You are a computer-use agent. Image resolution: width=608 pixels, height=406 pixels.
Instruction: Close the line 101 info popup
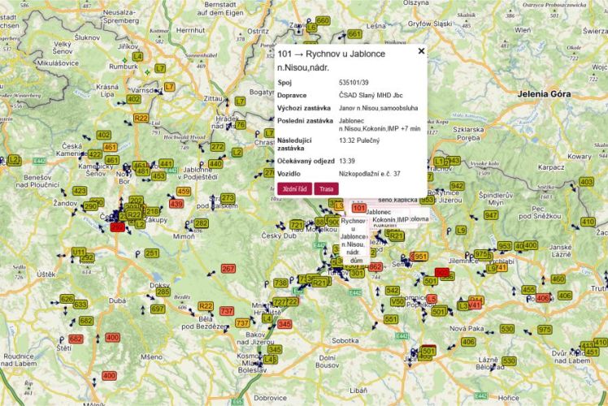tap(421, 50)
